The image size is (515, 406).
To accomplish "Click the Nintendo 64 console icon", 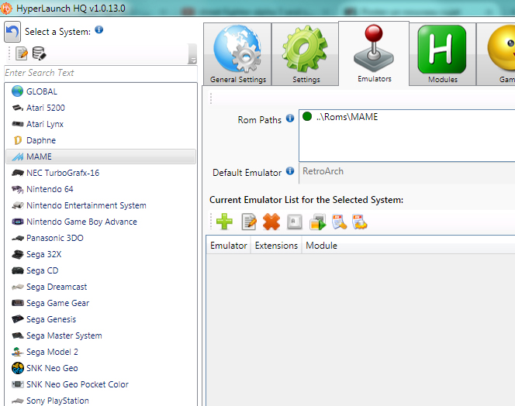I will click(x=17, y=189).
